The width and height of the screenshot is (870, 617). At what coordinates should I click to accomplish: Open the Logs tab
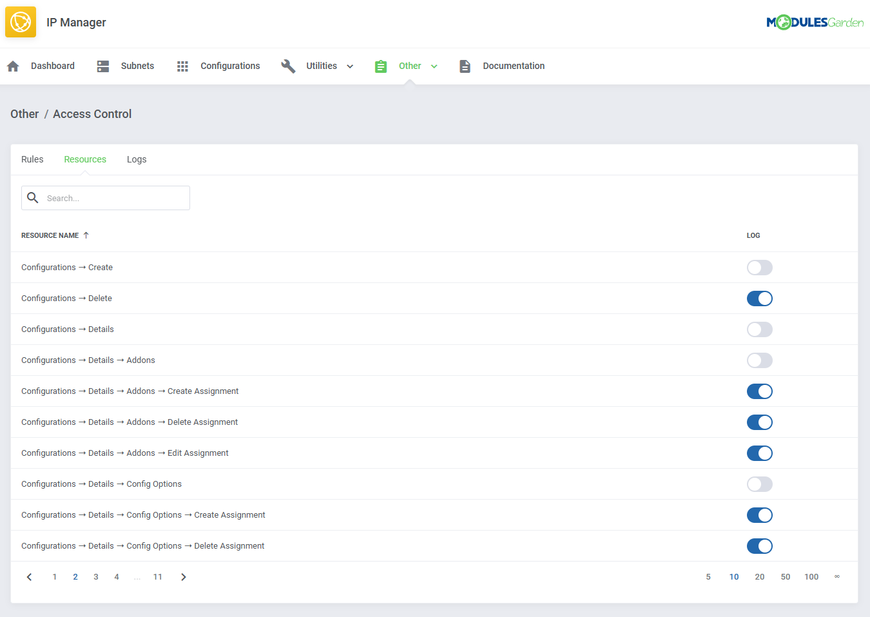(x=137, y=159)
